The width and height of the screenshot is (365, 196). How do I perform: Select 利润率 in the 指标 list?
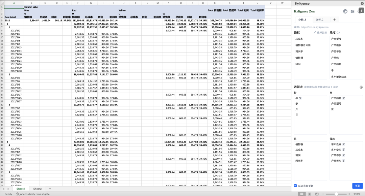click(x=299, y=52)
